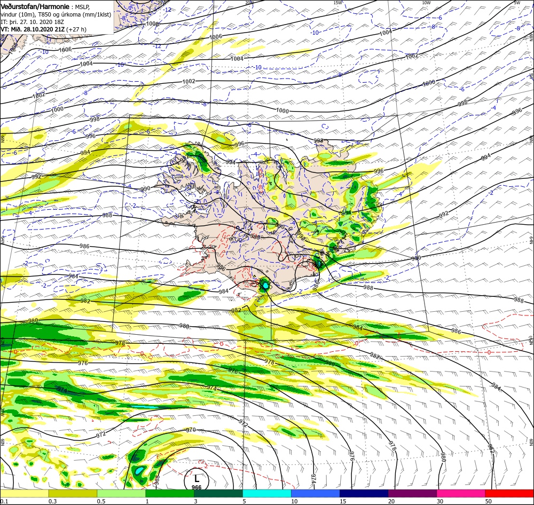Click the L low-pressure center marker
The height and width of the screenshot is (505, 534).
click(x=197, y=478)
